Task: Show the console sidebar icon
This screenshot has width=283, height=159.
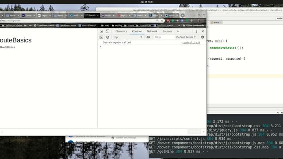Action: (x=101, y=37)
